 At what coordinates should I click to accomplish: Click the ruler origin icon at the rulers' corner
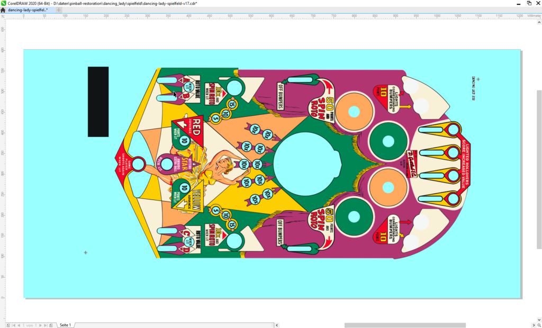click(3, 16)
